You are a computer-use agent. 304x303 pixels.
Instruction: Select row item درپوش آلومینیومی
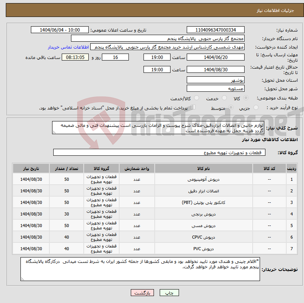pos(204,179)
